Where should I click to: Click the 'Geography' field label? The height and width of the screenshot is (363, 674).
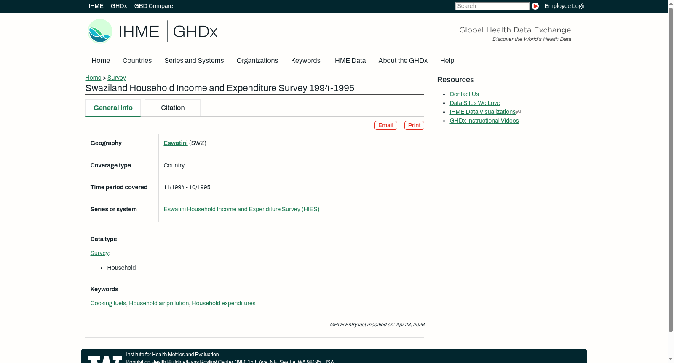tap(106, 143)
